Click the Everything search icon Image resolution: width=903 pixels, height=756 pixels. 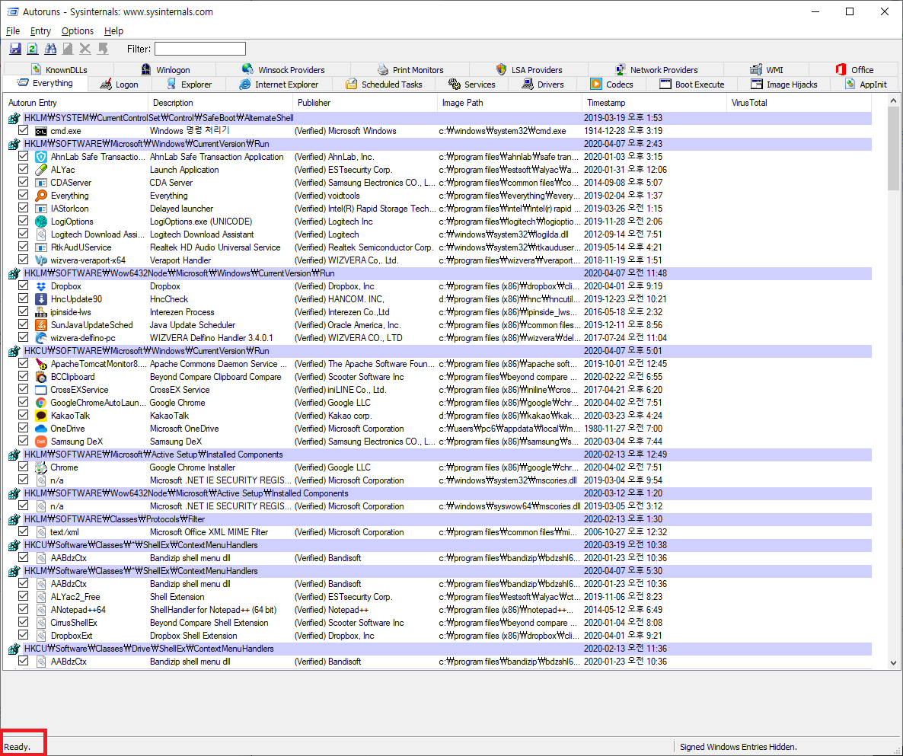click(41, 196)
